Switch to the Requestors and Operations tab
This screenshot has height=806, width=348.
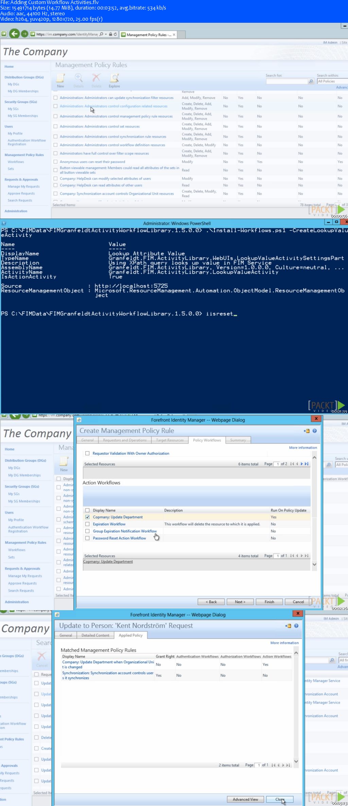125,440
